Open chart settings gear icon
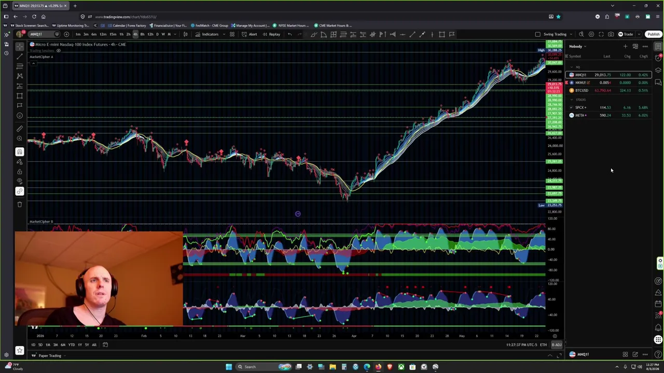 [x=591, y=34]
